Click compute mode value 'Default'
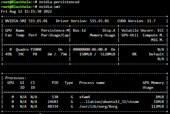 pyautogui.click(x=157, y=54)
